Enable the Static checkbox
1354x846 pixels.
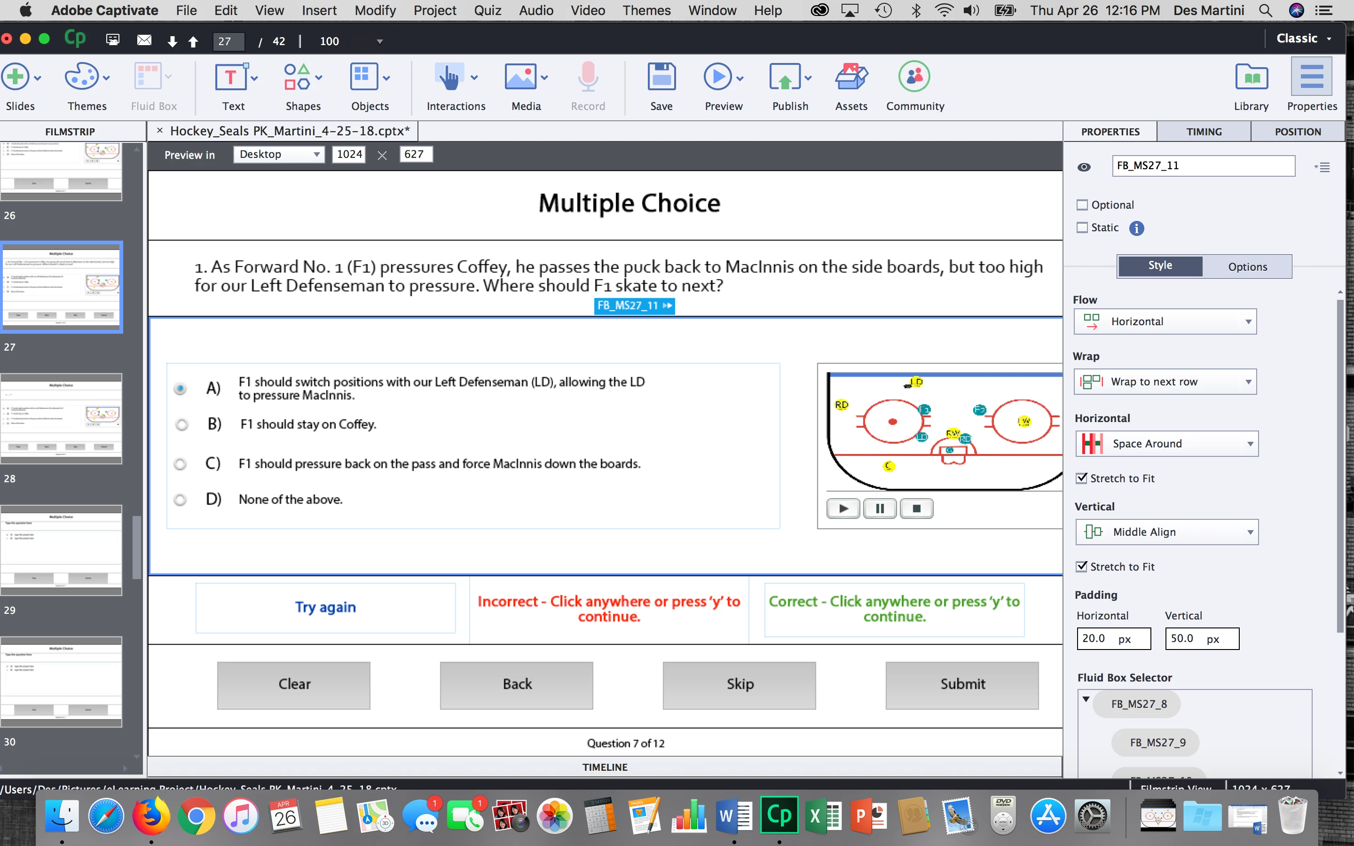pyautogui.click(x=1083, y=227)
